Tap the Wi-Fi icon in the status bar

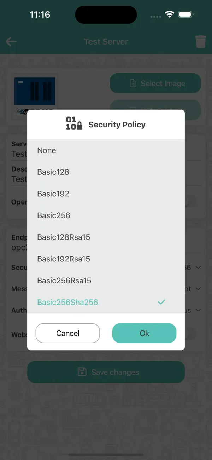pyautogui.click(x=169, y=14)
